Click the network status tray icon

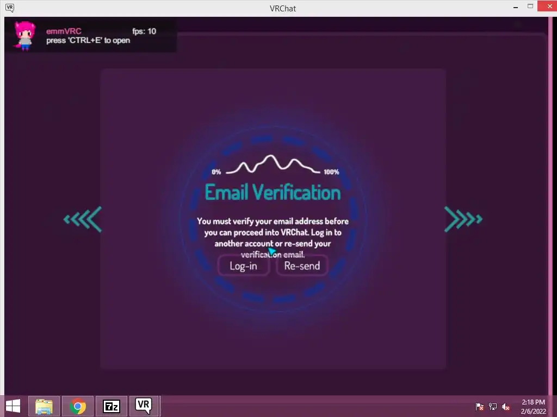coord(492,407)
